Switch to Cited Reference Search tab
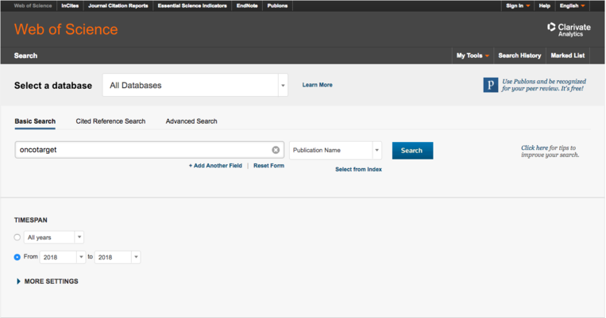The width and height of the screenshot is (606, 318). coord(110,121)
